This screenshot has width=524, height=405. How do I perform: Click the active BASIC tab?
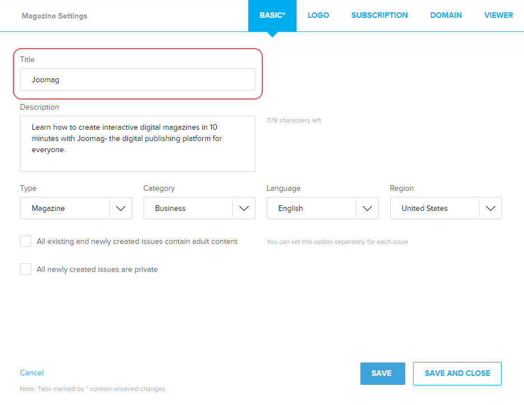tap(272, 15)
